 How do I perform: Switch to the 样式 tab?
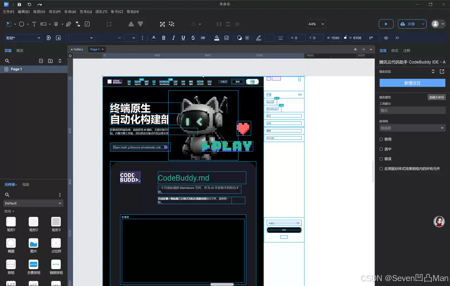(x=395, y=51)
